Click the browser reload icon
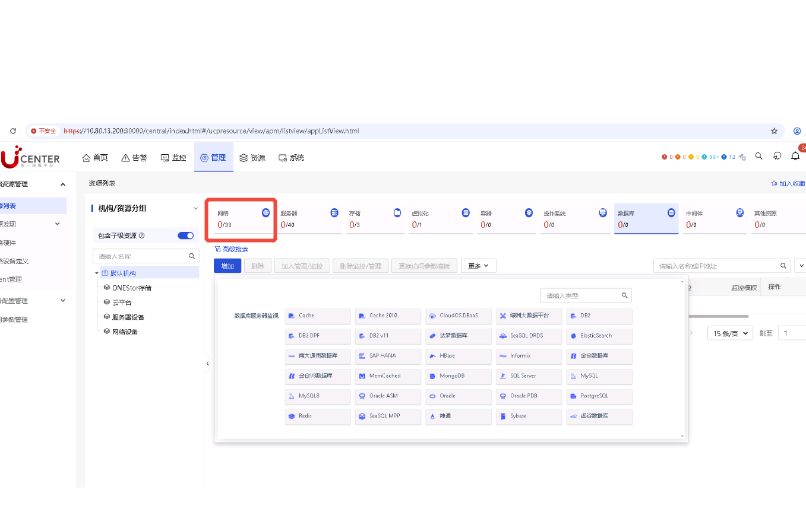 pos(13,131)
